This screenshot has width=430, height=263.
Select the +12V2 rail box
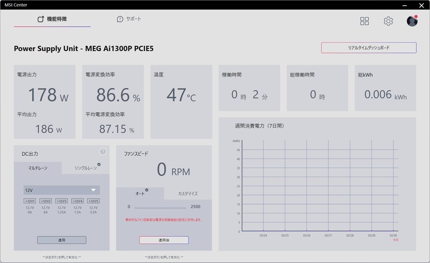point(45,201)
